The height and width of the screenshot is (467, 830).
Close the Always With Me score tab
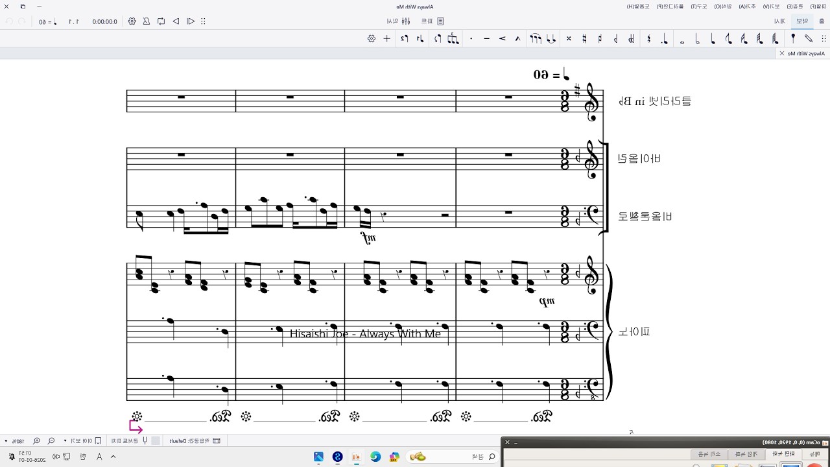tap(782, 53)
